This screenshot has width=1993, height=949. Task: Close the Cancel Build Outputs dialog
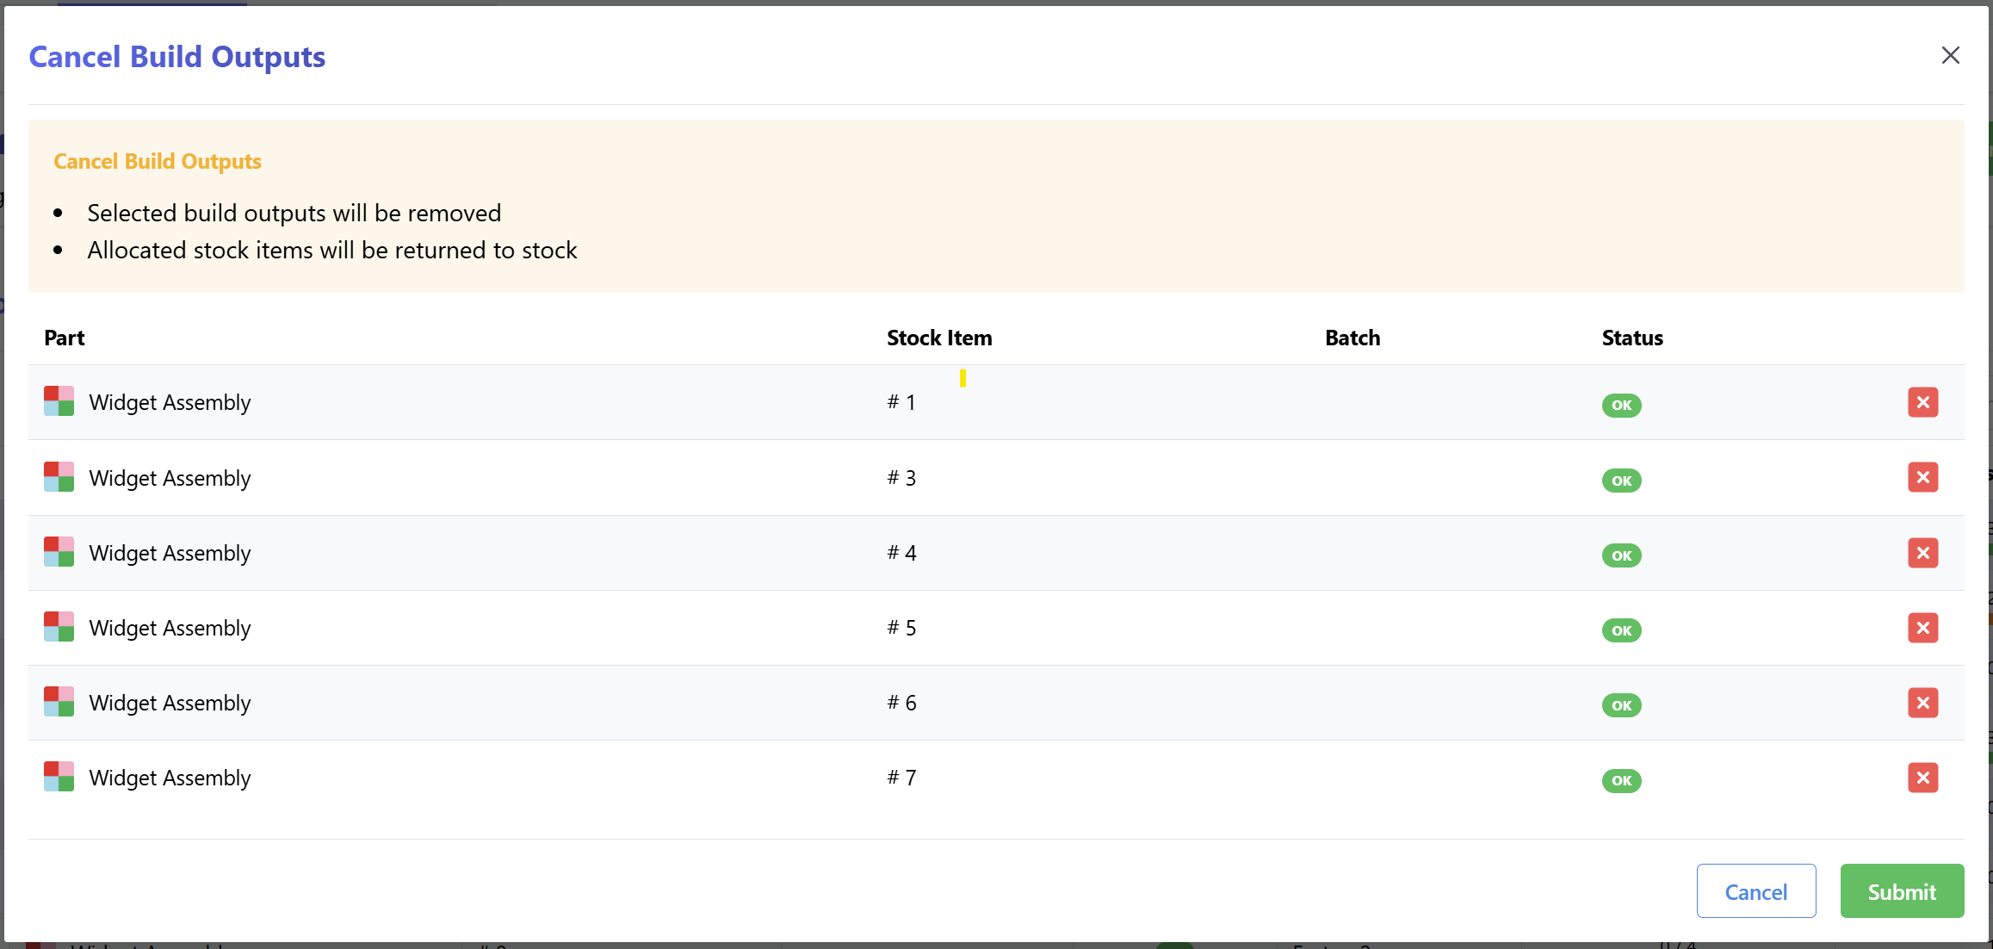point(1950,55)
